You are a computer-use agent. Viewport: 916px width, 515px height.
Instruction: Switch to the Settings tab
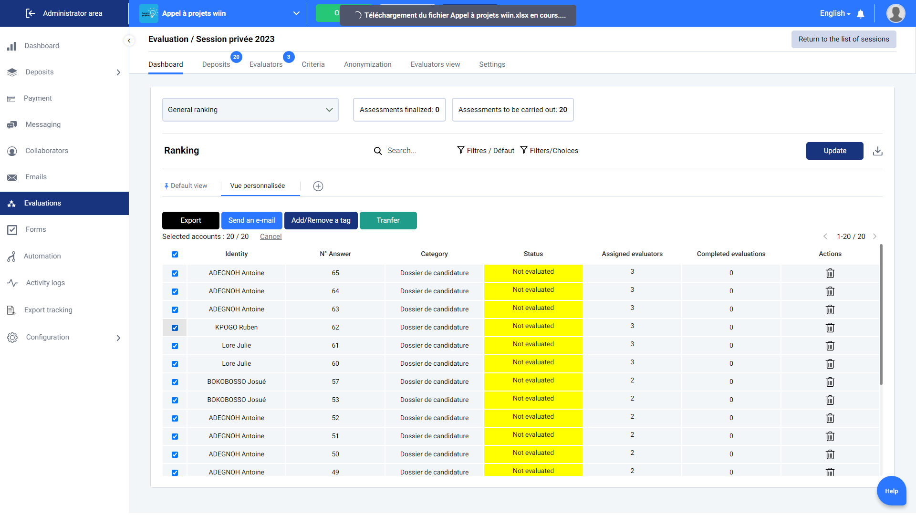coord(492,64)
